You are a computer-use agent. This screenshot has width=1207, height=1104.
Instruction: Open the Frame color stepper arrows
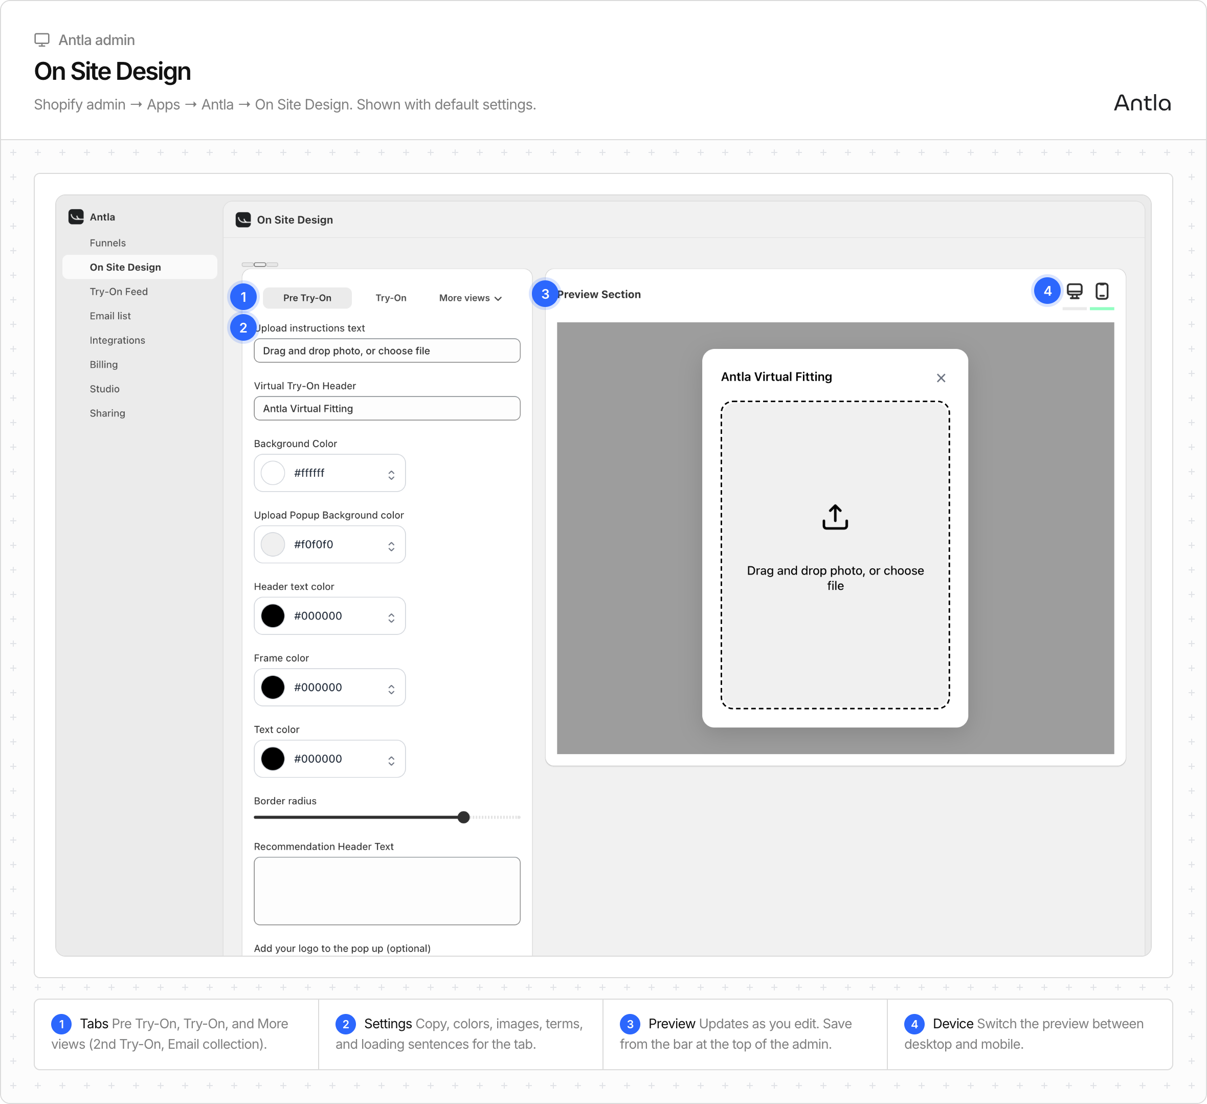pos(391,689)
